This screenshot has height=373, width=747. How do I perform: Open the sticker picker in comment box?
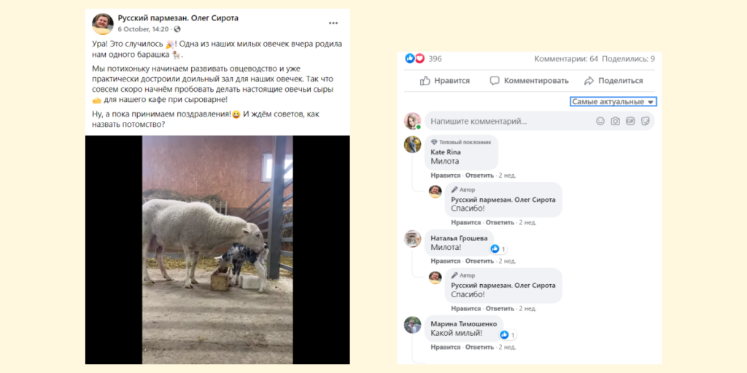645,121
